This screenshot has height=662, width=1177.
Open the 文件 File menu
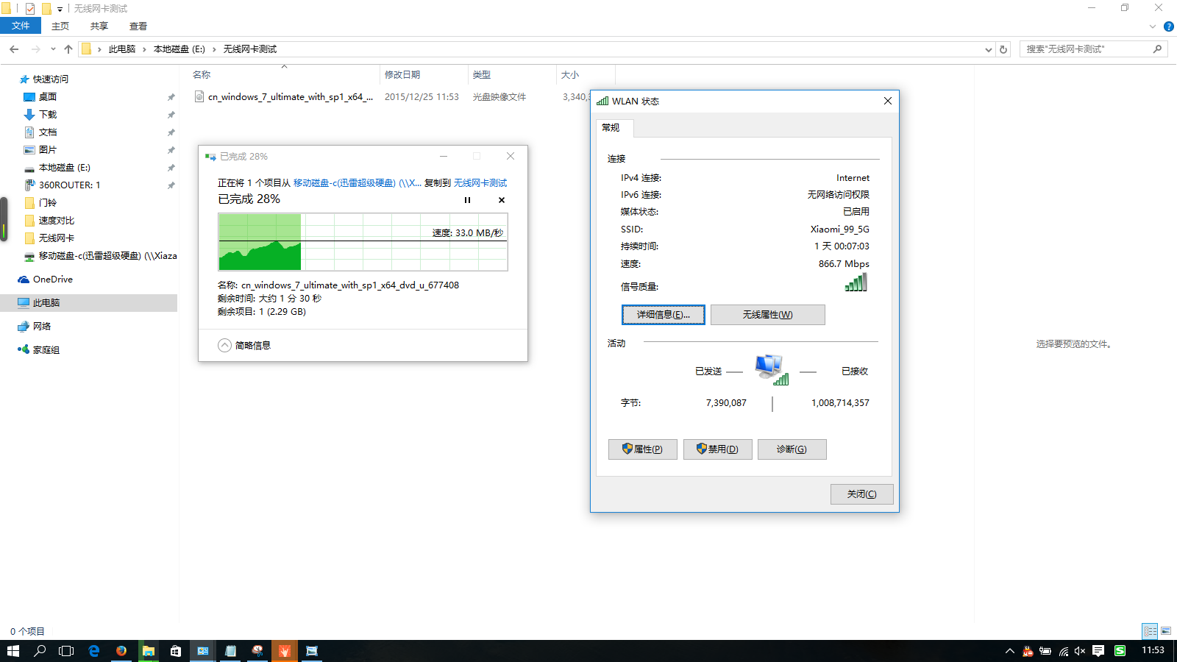tap(21, 26)
